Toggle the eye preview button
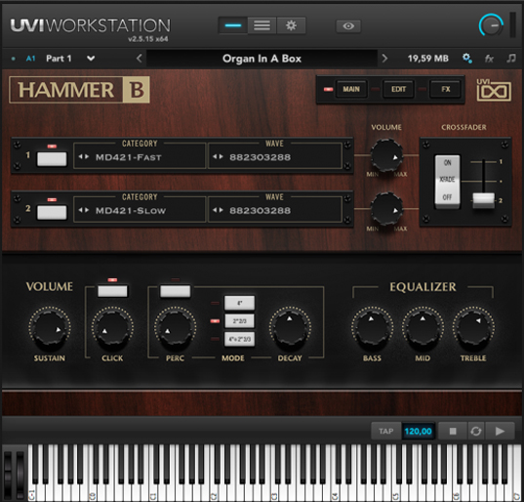Image resolution: width=524 pixels, height=502 pixels. pyautogui.click(x=348, y=26)
